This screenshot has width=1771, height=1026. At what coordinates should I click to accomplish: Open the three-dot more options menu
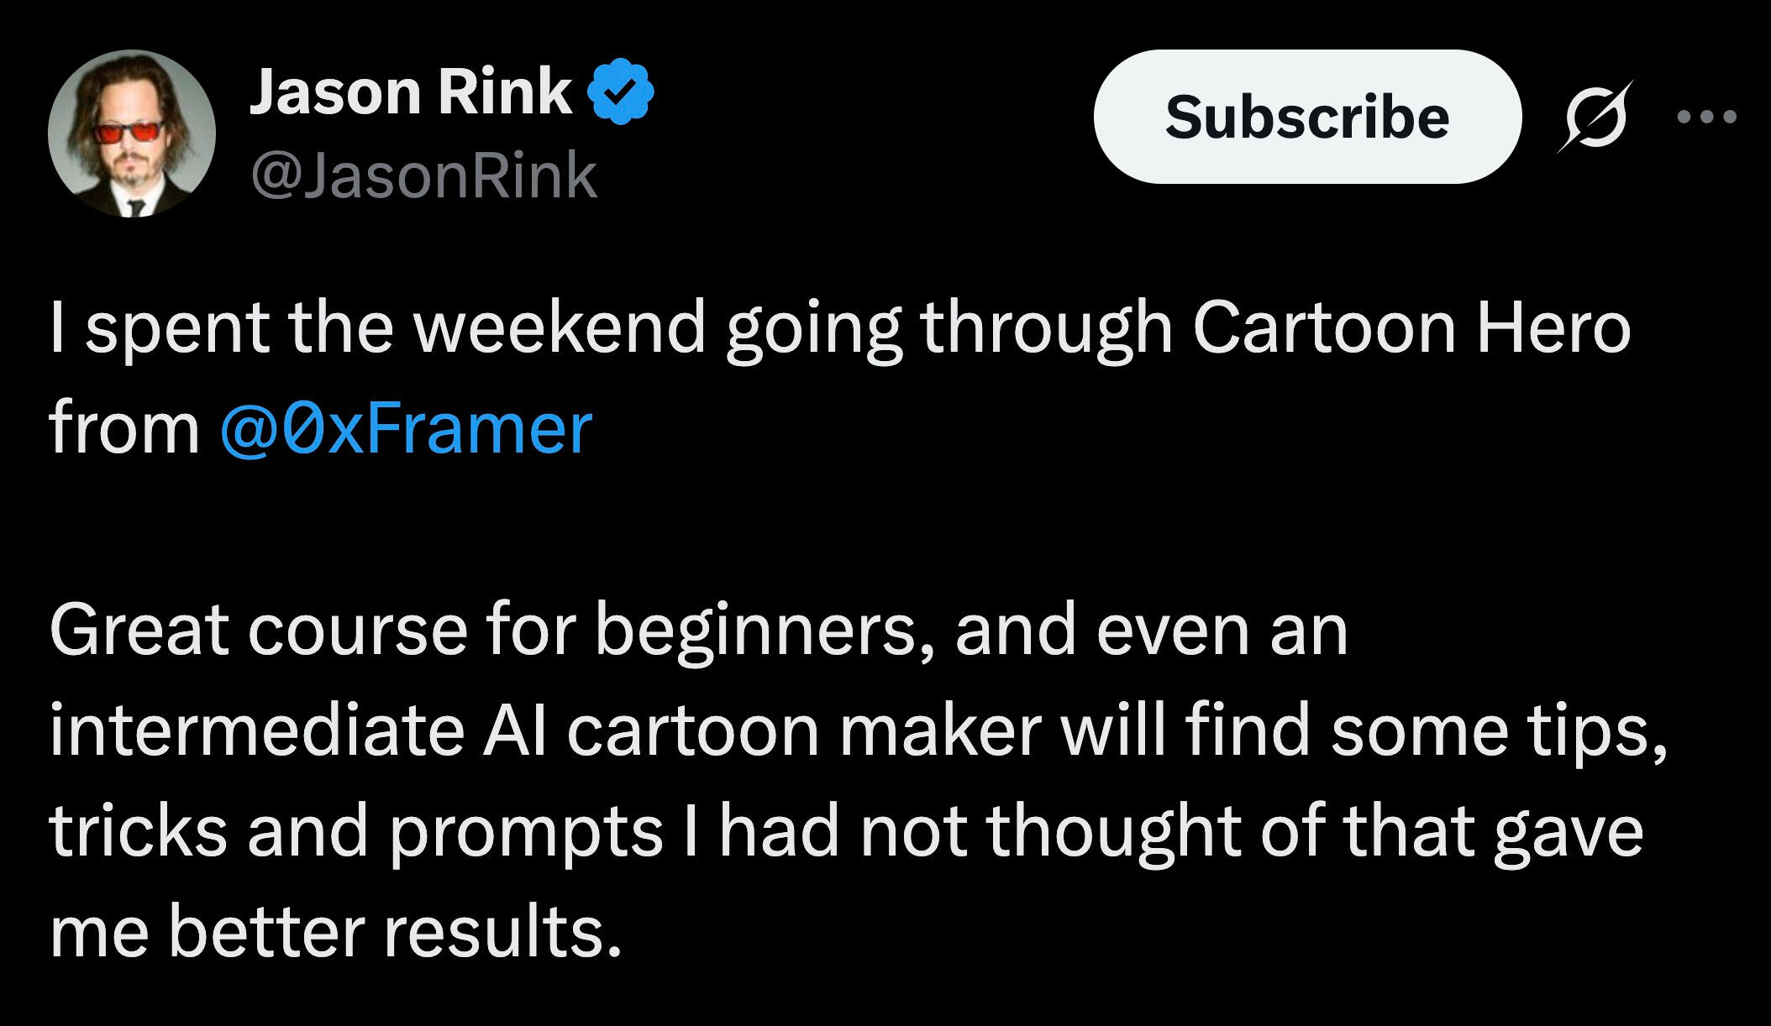point(1706,117)
